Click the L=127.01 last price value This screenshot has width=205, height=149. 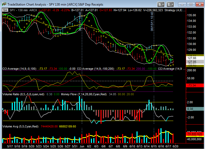pyautogui.click(x=45, y=10)
